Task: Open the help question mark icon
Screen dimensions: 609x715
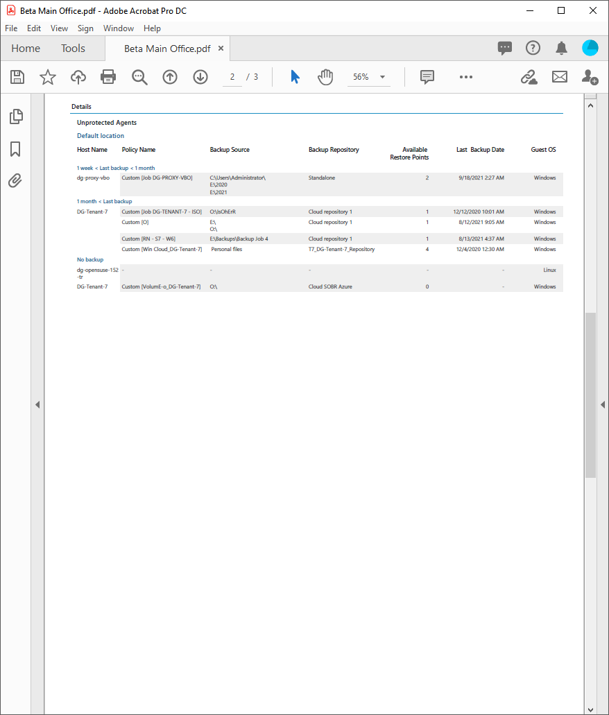Action: pos(533,48)
